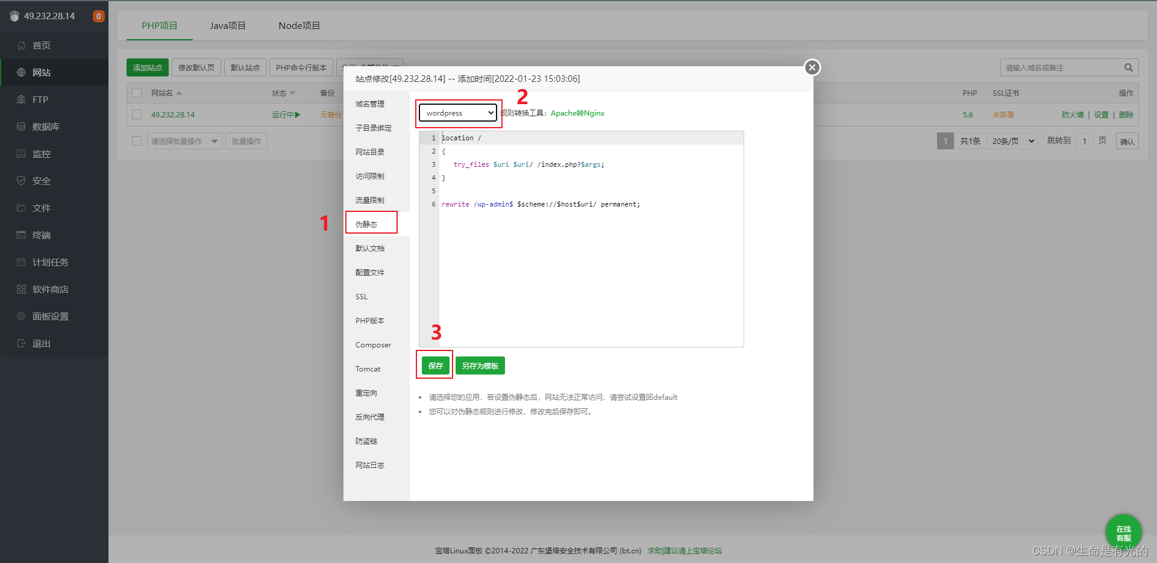Click the 默认站点 button
The image size is (1157, 563).
(245, 67)
